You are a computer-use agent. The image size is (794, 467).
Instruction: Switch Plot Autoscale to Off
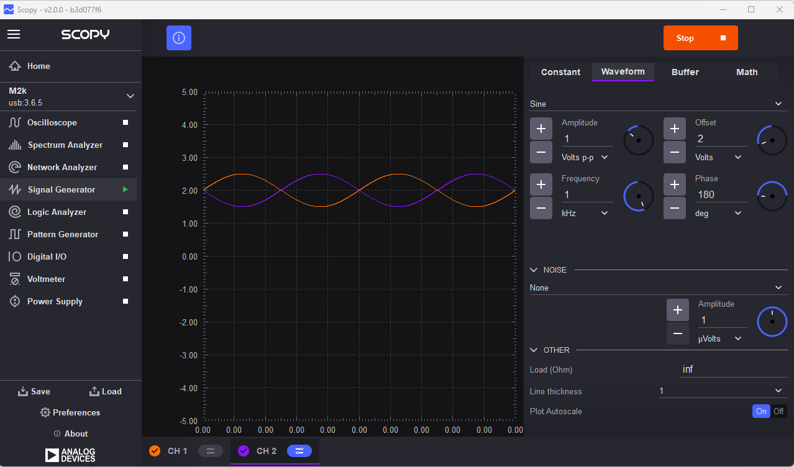[x=778, y=411]
